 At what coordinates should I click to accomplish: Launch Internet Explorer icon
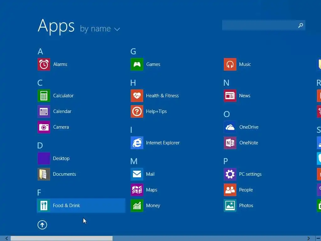click(x=137, y=143)
